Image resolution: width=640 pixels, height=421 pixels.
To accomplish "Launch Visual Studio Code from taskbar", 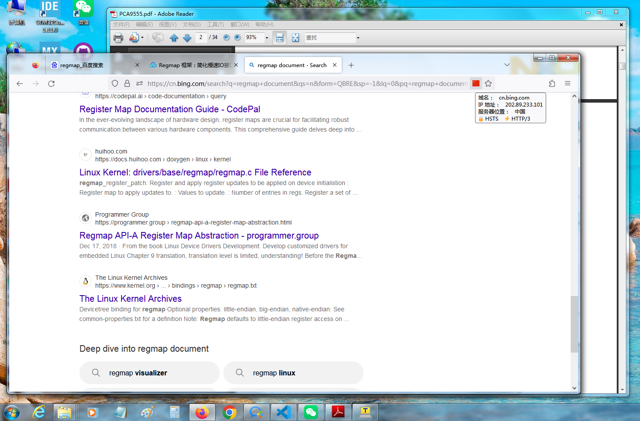I will pos(284,412).
